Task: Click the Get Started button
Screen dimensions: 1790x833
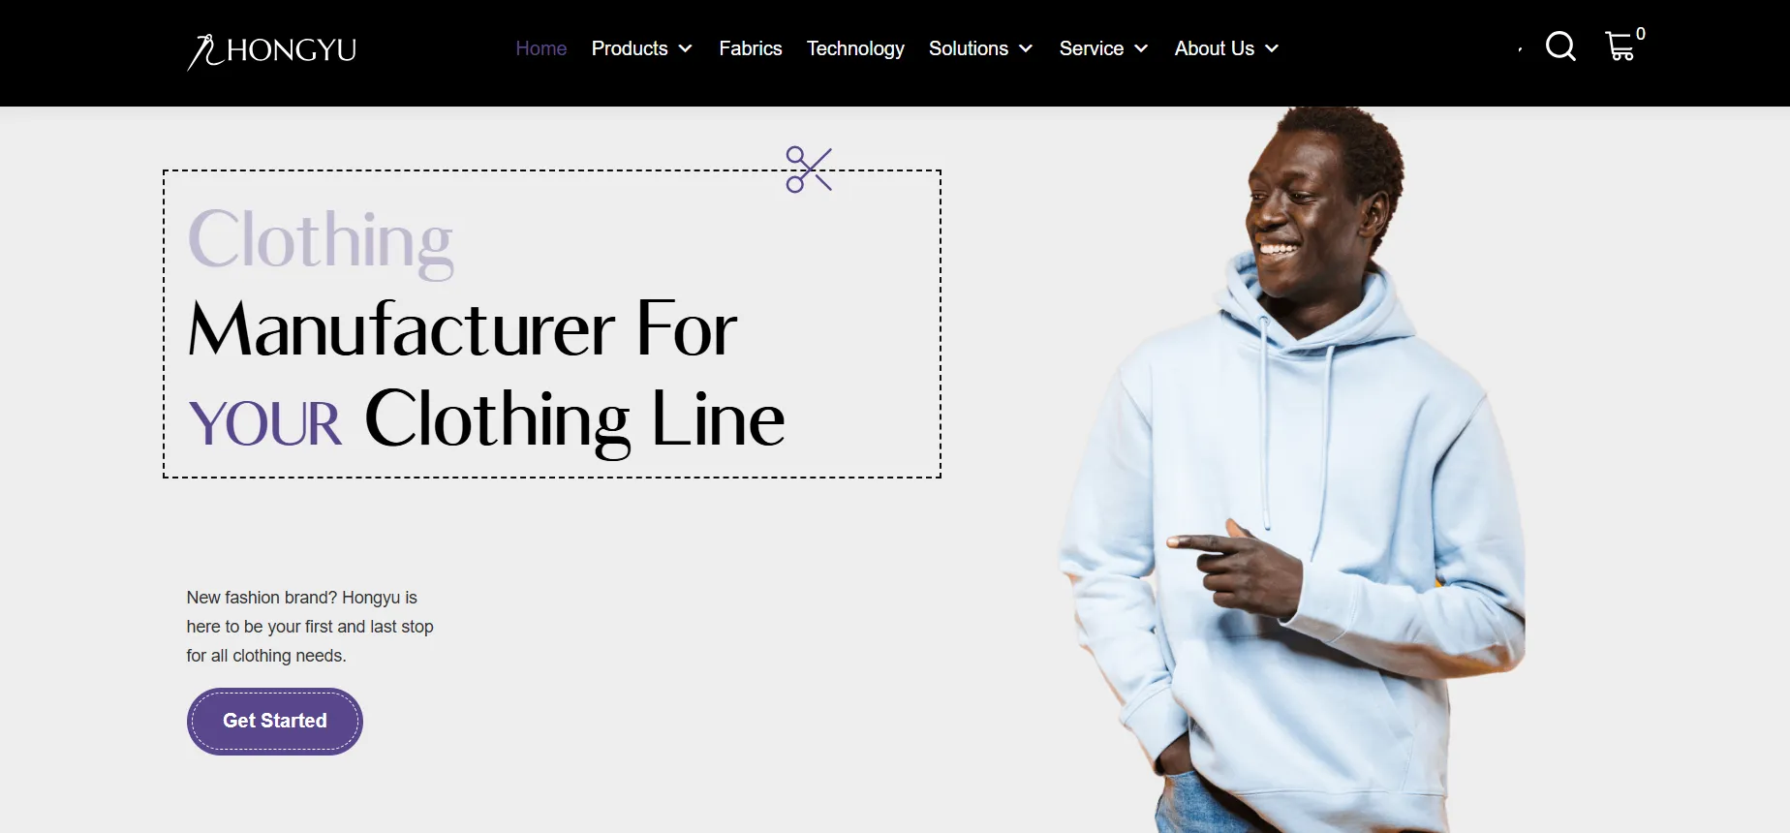Action: point(275,721)
